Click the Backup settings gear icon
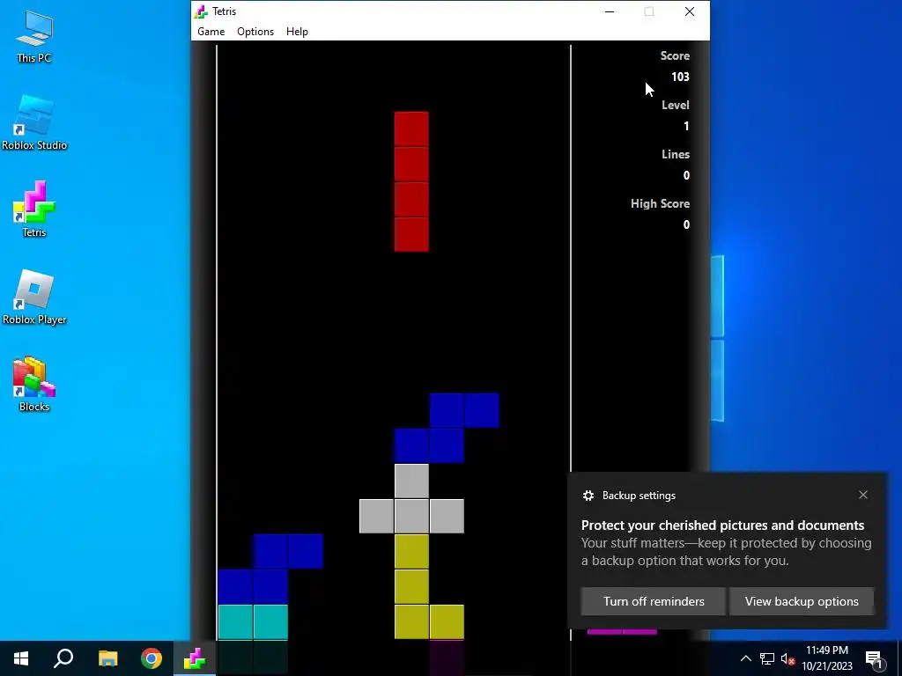This screenshot has width=902, height=676. [x=588, y=496]
